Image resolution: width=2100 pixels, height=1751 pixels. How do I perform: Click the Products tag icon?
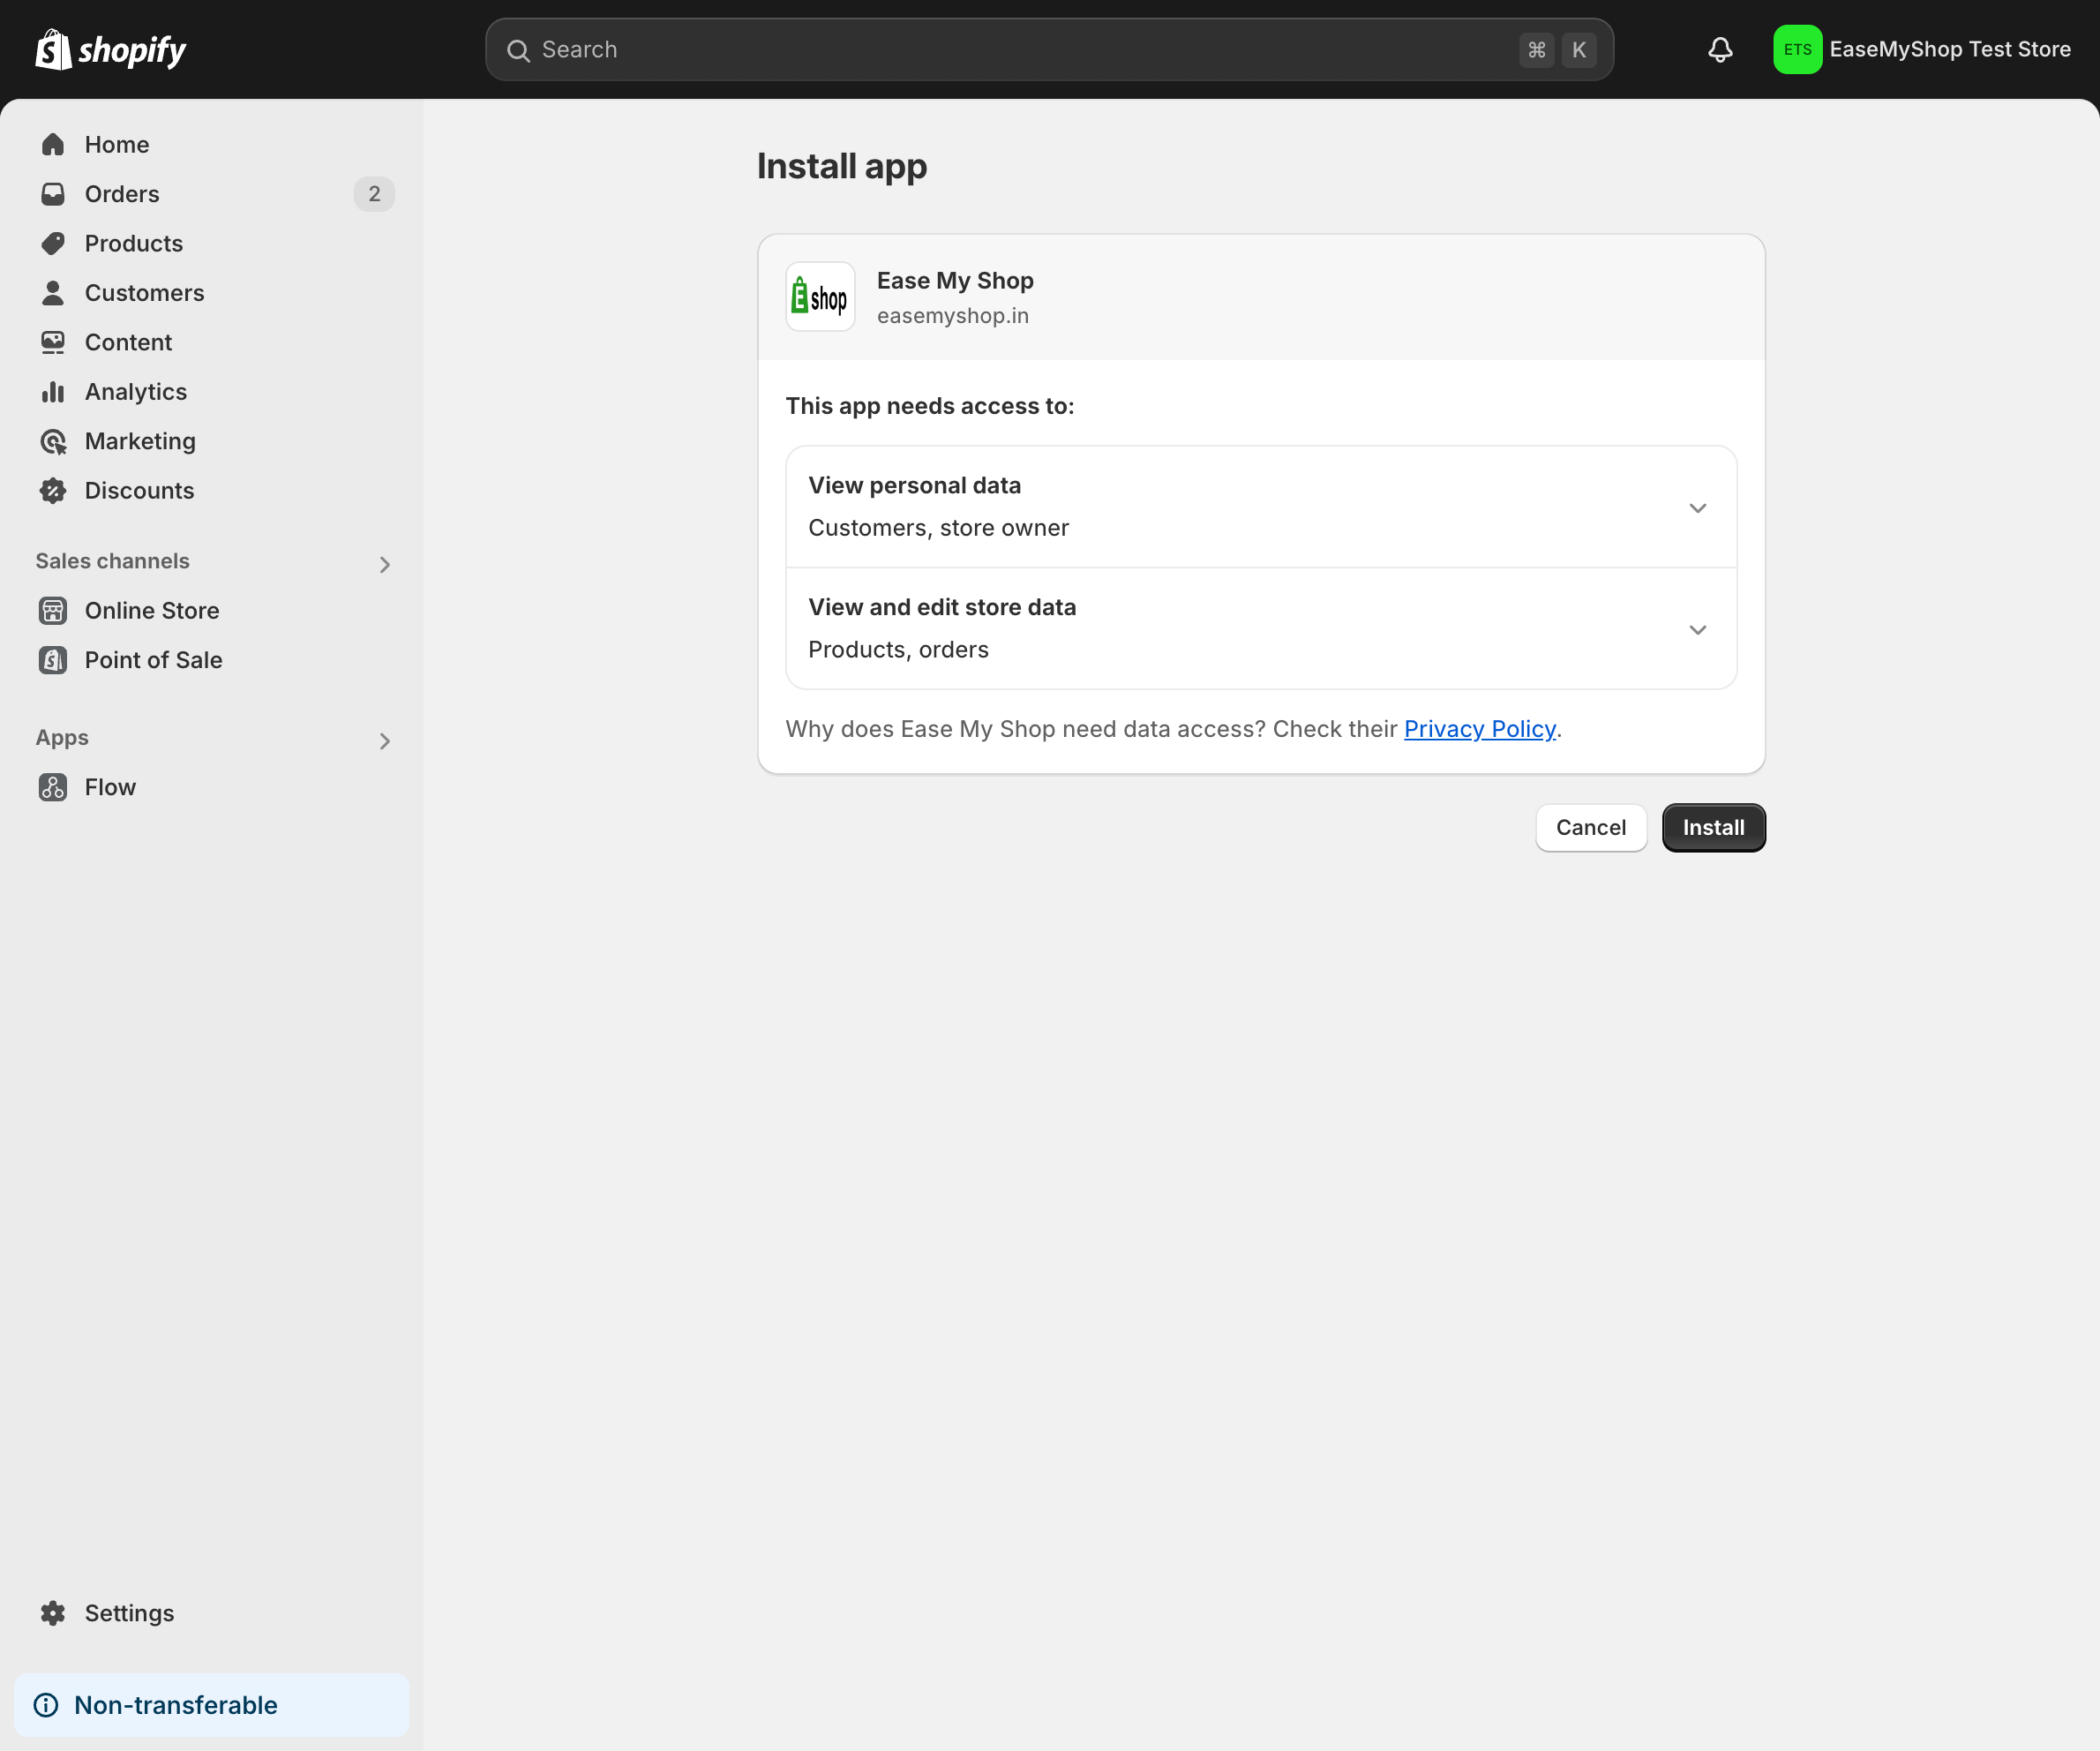click(x=53, y=243)
